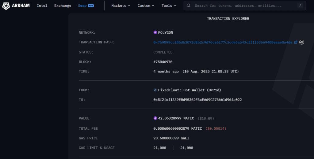Image resolution: width=314 pixels, height=159 pixels.
Task: Select the first 21,000 gas limit value
Action: [x=159, y=148]
